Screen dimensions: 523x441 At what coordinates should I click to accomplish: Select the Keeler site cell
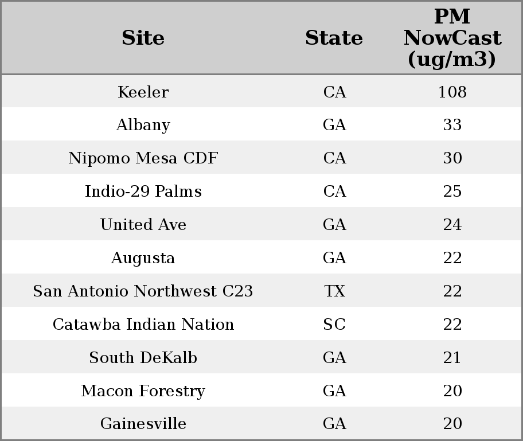(x=143, y=92)
